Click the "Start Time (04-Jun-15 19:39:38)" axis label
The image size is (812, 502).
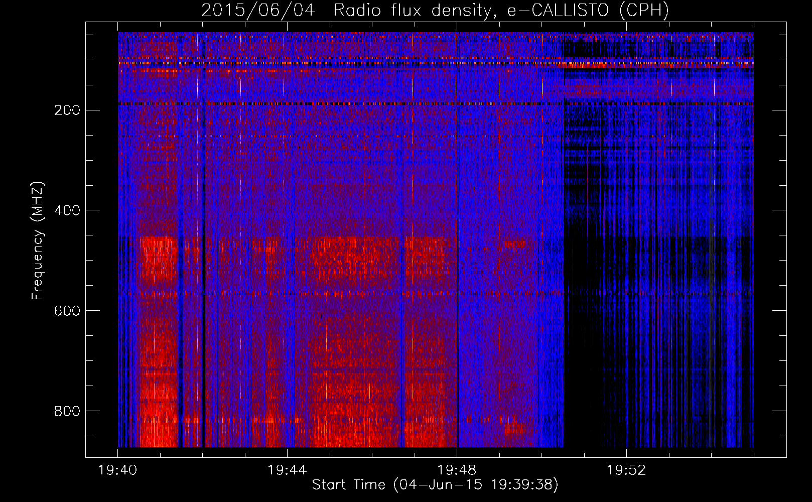pos(435,485)
